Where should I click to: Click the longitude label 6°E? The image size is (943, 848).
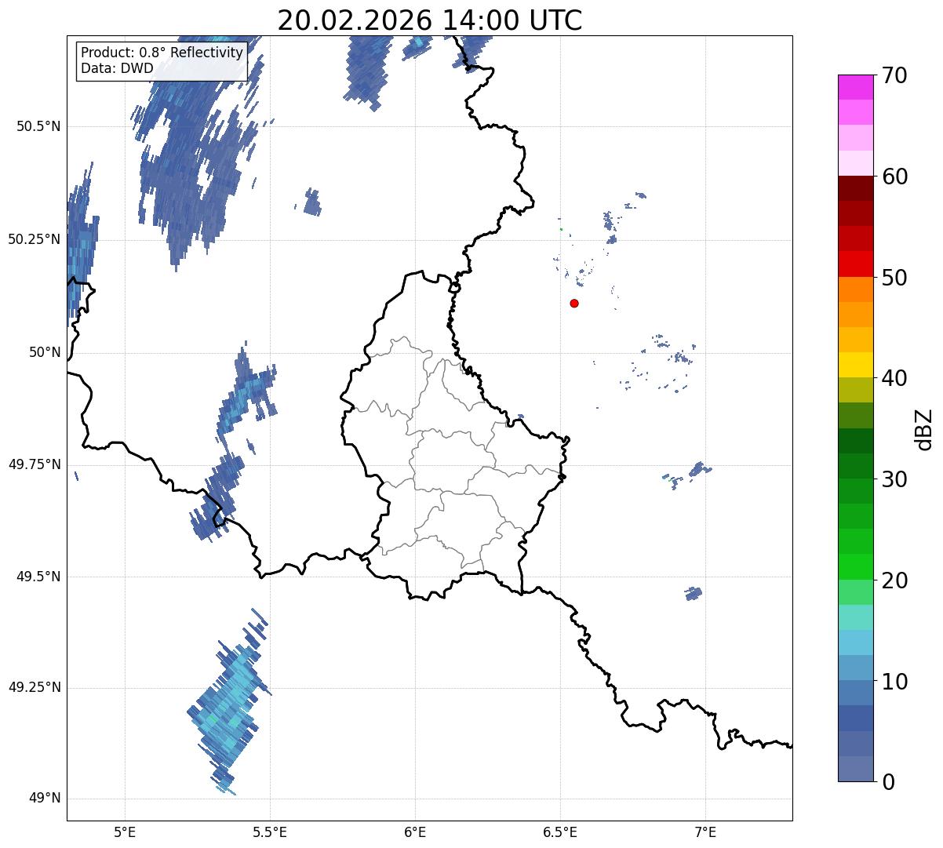pyautogui.click(x=415, y=832)
